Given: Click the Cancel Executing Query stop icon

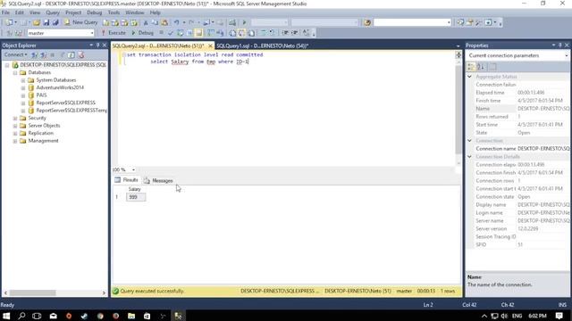Looking at the screenshot, I should click(x=161, y=33).
